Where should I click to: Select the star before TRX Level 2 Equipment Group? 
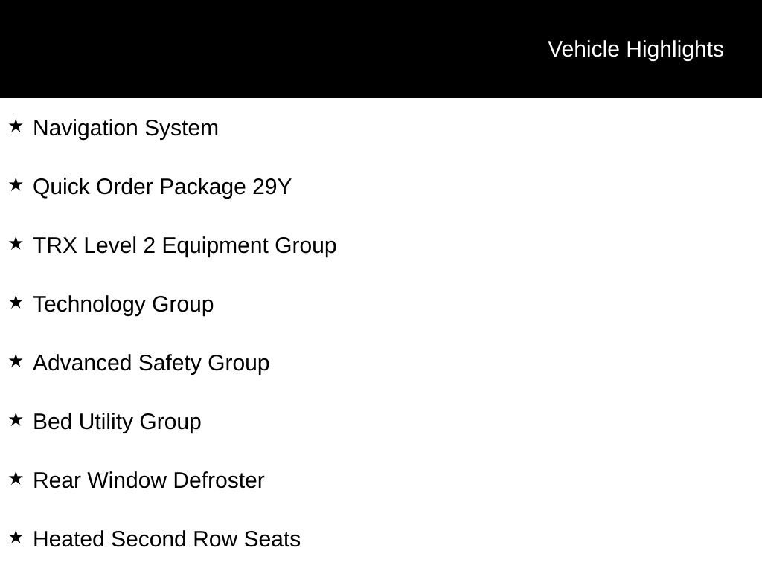pos(16,243)
